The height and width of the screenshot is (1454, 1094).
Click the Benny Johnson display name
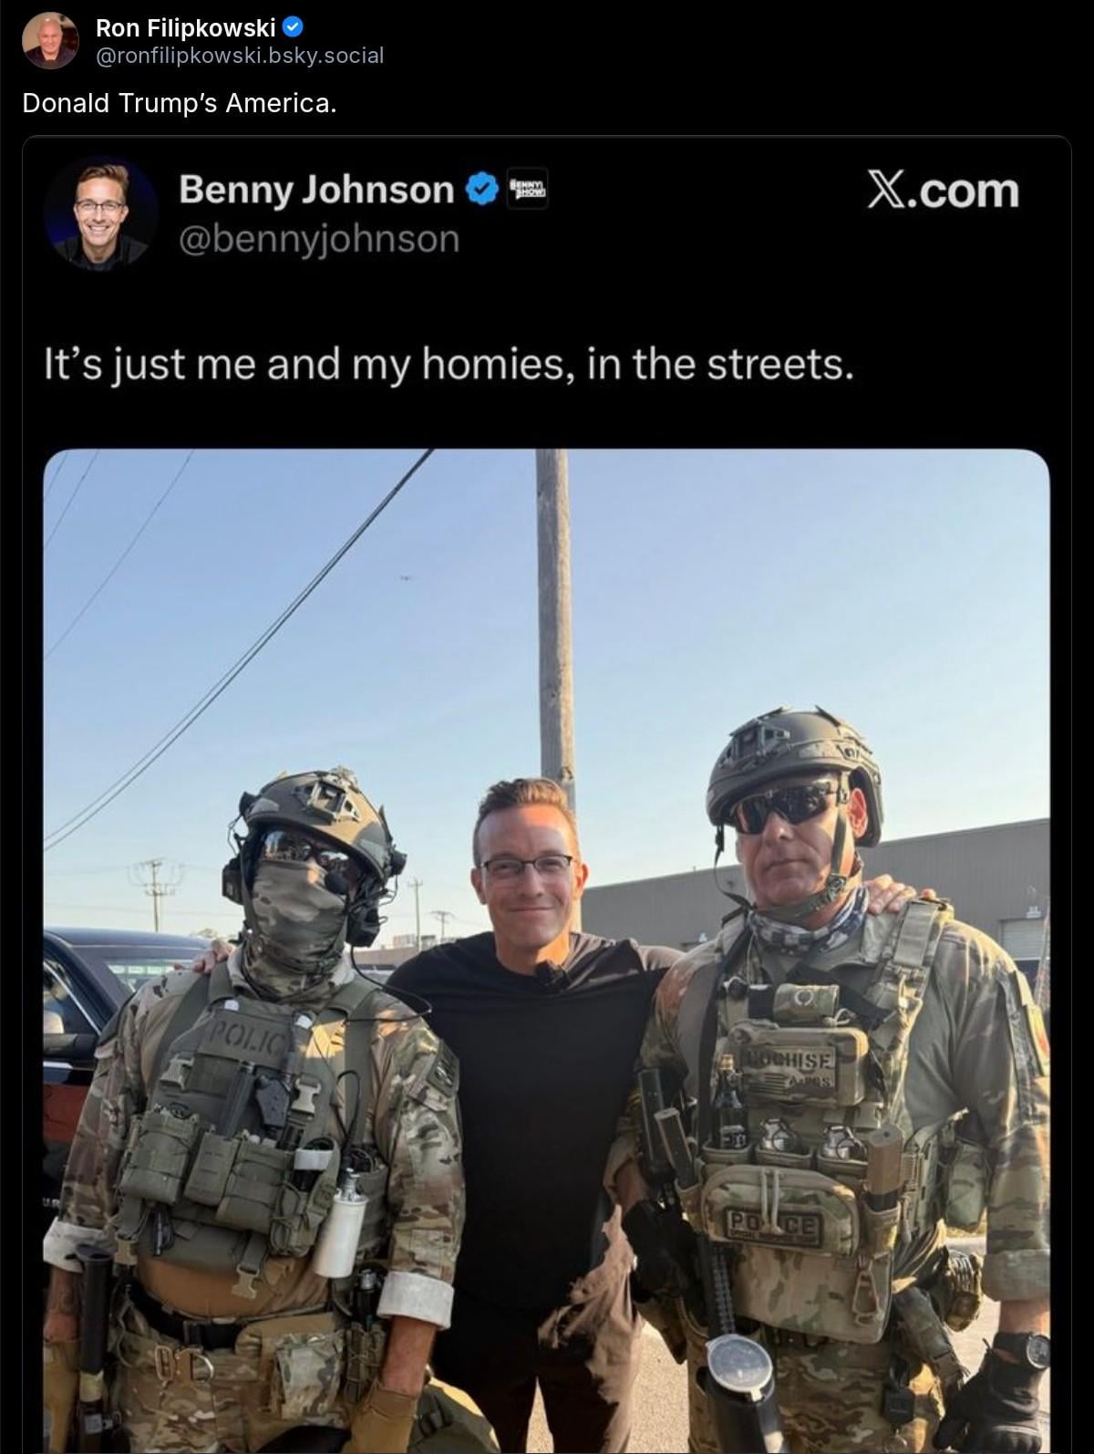pyautogui.click(x=315, y=189)
